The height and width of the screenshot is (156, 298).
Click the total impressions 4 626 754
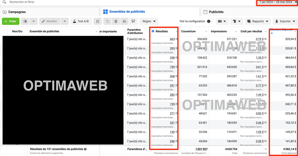[x=231, y=149]
